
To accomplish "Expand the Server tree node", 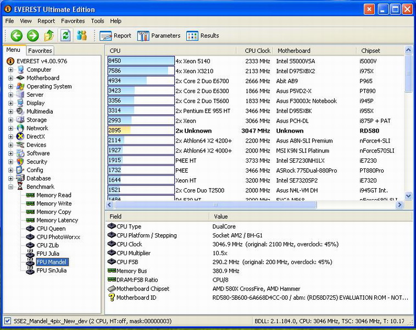I will [10, 95].
